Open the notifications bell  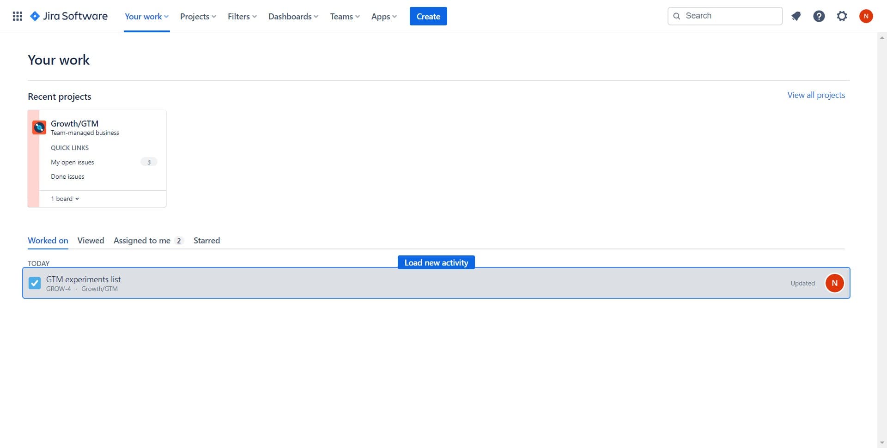point(796,16)
